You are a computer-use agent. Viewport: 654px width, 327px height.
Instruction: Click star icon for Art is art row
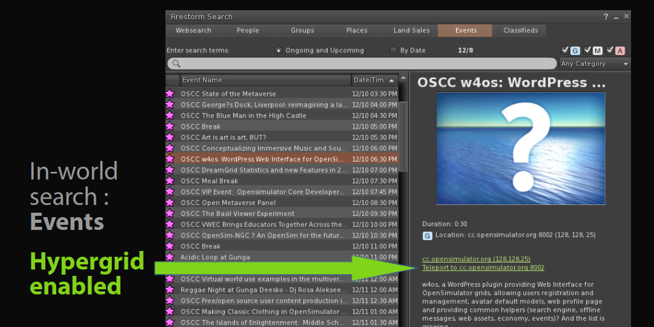coord(170,137)
